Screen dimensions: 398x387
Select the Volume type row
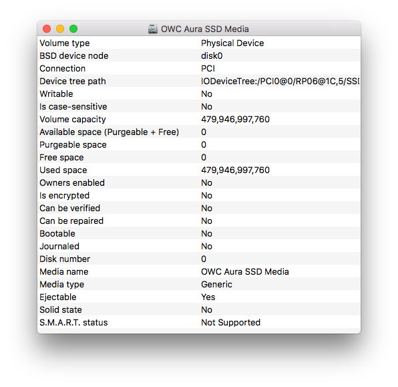tap(199, 43)
